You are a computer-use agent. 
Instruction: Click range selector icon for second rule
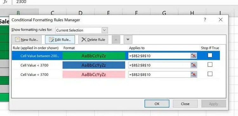194,65
